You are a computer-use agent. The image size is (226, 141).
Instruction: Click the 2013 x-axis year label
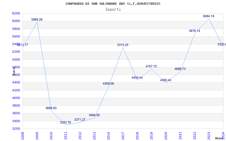(x=94, y=136)
